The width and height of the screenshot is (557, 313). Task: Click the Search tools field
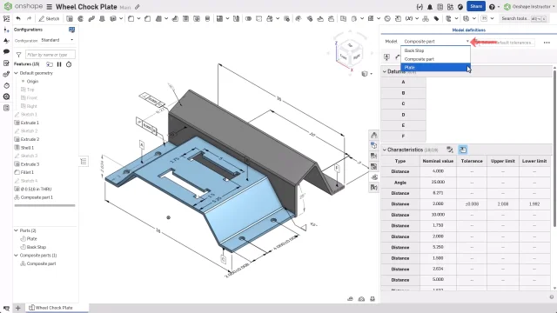[x=524, y=18]
